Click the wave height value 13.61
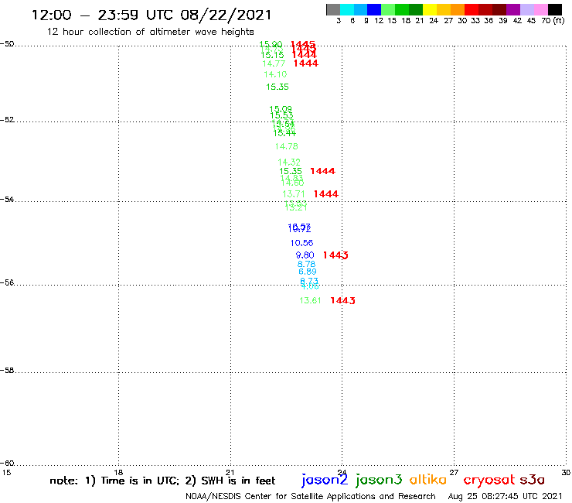 [310, 300]
